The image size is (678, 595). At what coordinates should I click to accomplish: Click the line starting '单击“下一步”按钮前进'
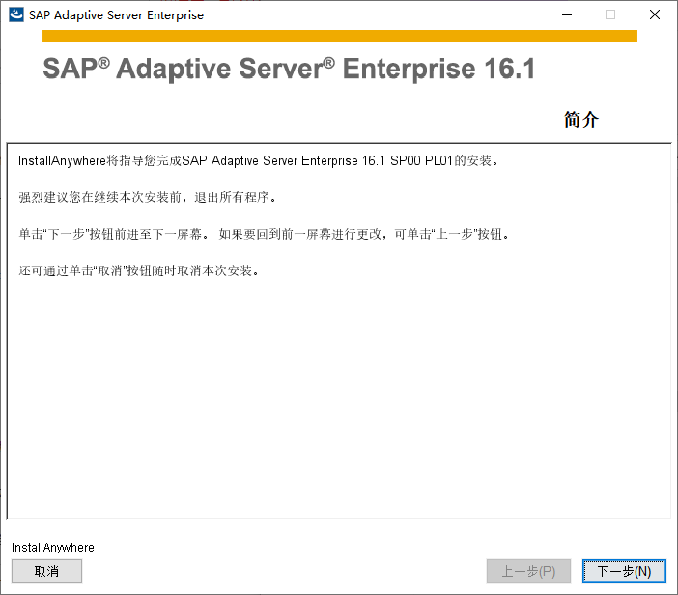tap(264, 235)
